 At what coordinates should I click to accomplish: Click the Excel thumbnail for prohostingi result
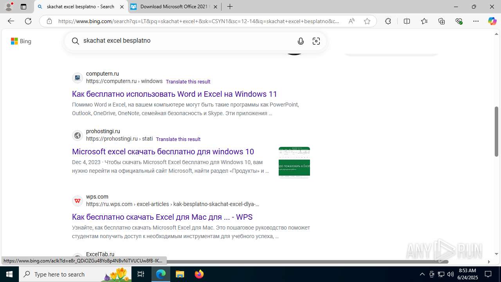294,162
